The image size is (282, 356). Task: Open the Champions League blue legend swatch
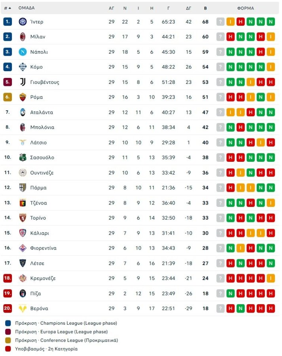coord(8,323)
